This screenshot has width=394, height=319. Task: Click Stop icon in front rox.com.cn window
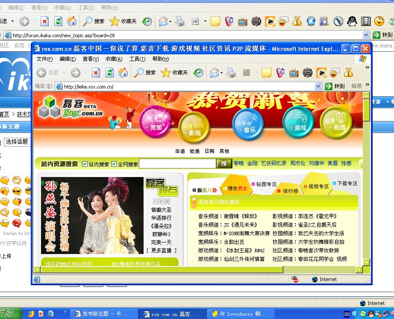(x=96, y=73)
